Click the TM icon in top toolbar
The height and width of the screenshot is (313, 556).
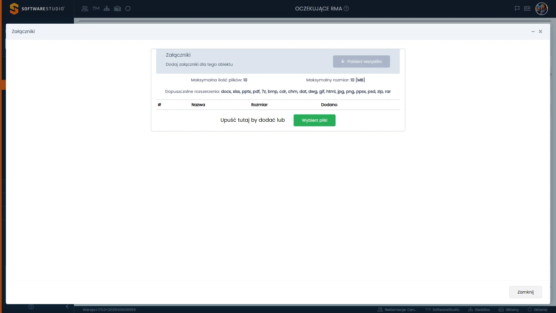pyautogui.click(x=96, y=9)
